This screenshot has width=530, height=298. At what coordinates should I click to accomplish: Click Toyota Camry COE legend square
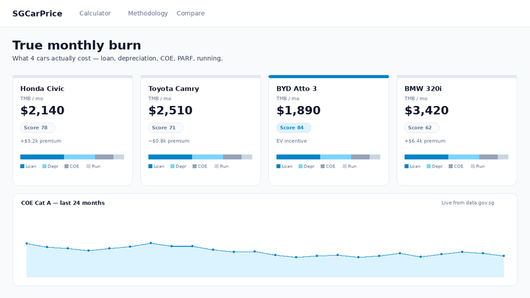(x=195, y=166)
